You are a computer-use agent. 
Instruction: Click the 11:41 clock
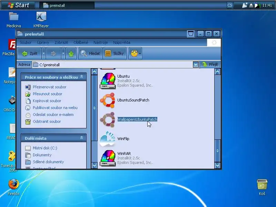[267, 5]
